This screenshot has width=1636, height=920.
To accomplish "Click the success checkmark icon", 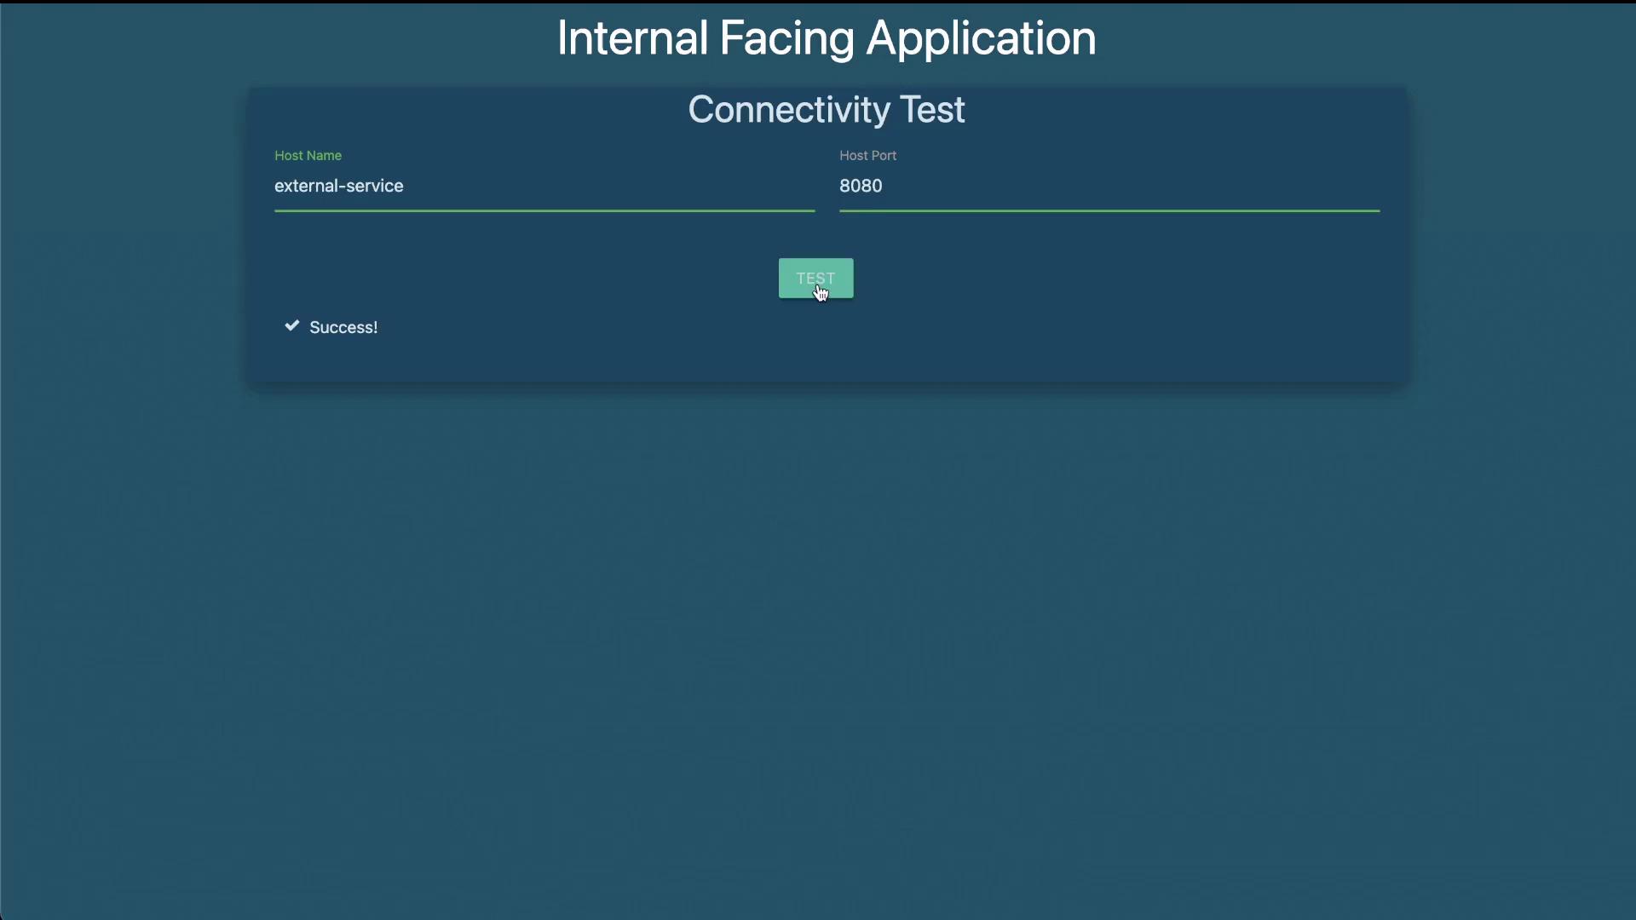I will tap(291, 326).
